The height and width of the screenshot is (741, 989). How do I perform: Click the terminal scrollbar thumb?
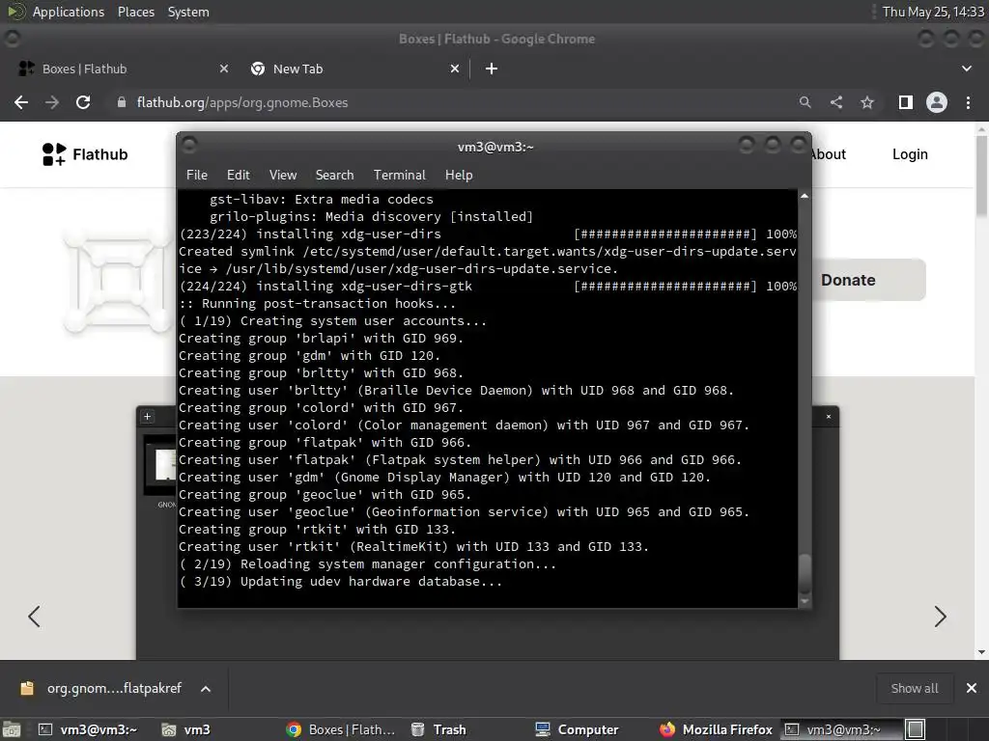click(x=805, y=573)
